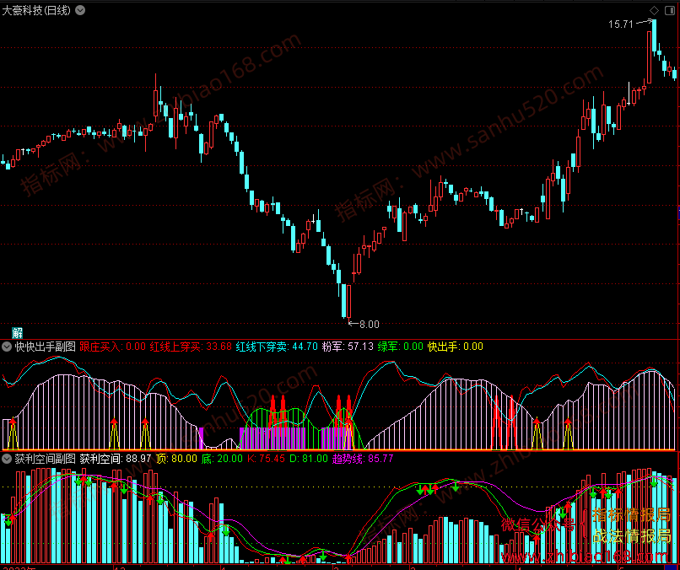Screen dimensions: 680x570
Task: Select the tall cyan candlestick at the 15.71 high
Action: [x=654, y=36]
